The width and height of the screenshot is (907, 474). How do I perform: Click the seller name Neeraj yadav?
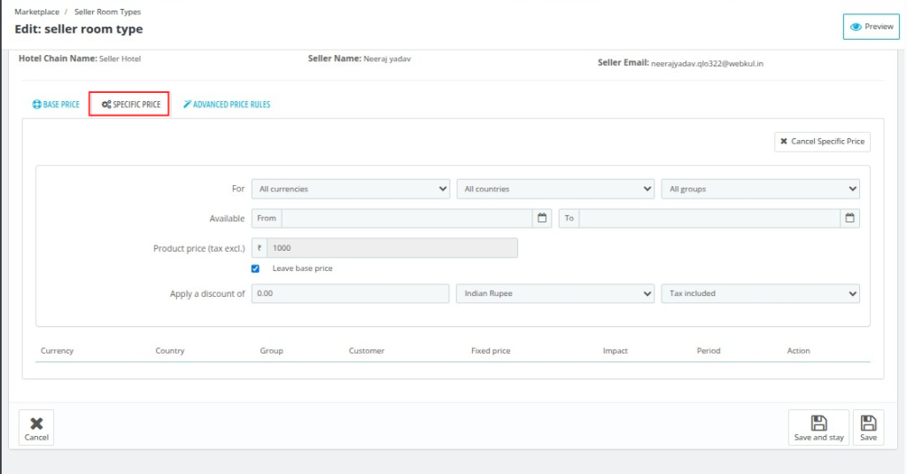click(x=387, y=59)
